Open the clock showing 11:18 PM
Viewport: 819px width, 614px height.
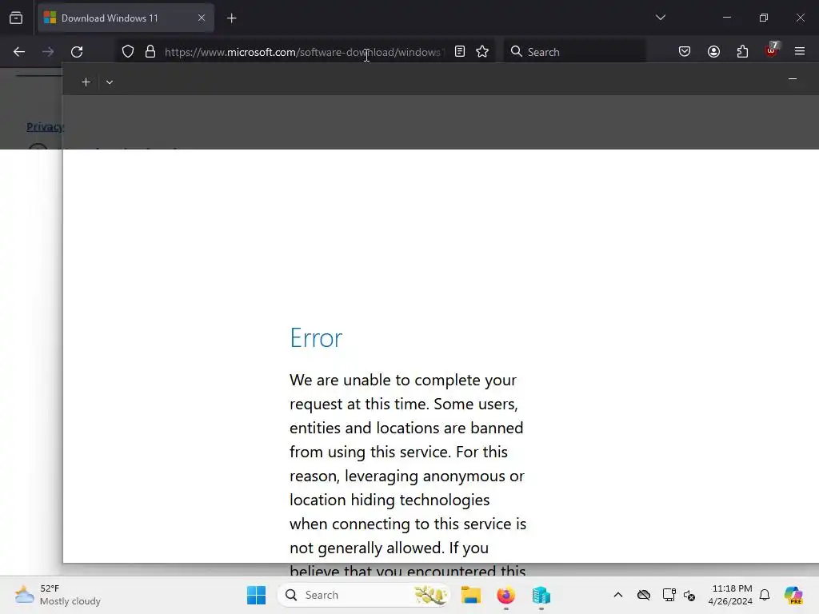730,595
